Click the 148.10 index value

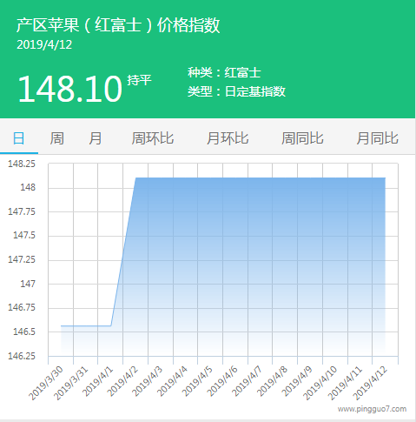[70, 89]
